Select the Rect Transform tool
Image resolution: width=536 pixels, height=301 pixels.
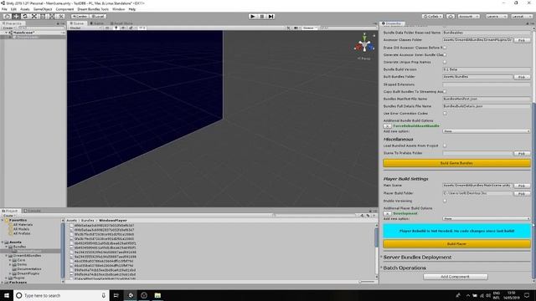(43, 17)
